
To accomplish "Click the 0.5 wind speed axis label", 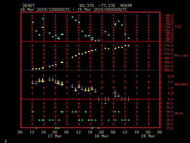I will 171,94.
